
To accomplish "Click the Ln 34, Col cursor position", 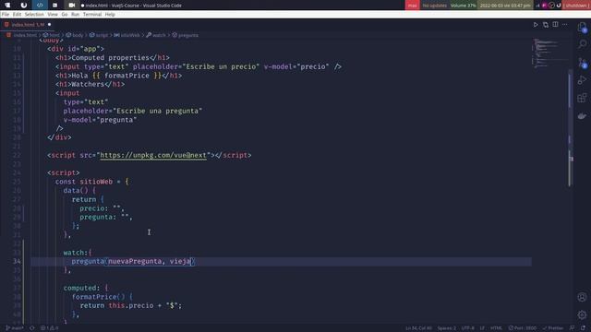I will coord(418,328).
